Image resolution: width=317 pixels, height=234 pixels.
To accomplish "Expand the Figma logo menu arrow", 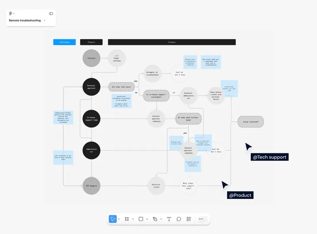I will point(14,14).
